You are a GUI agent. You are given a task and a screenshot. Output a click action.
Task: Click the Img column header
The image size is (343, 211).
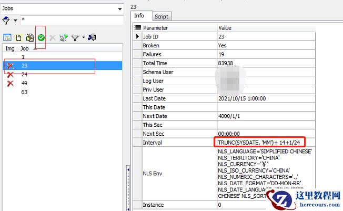[x=9, y=48]
